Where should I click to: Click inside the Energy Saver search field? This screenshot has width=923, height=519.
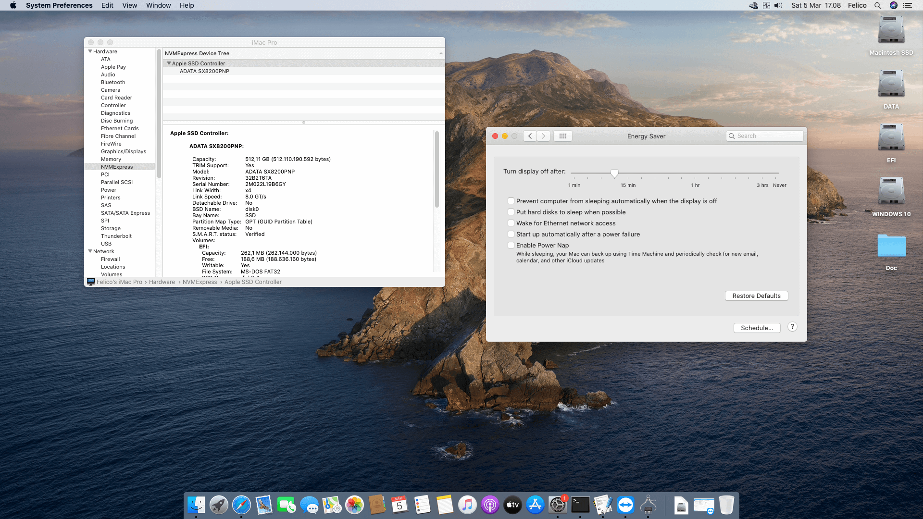[764, 136]
